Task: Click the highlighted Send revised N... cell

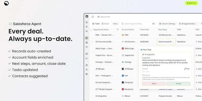Action: point(166,42)
